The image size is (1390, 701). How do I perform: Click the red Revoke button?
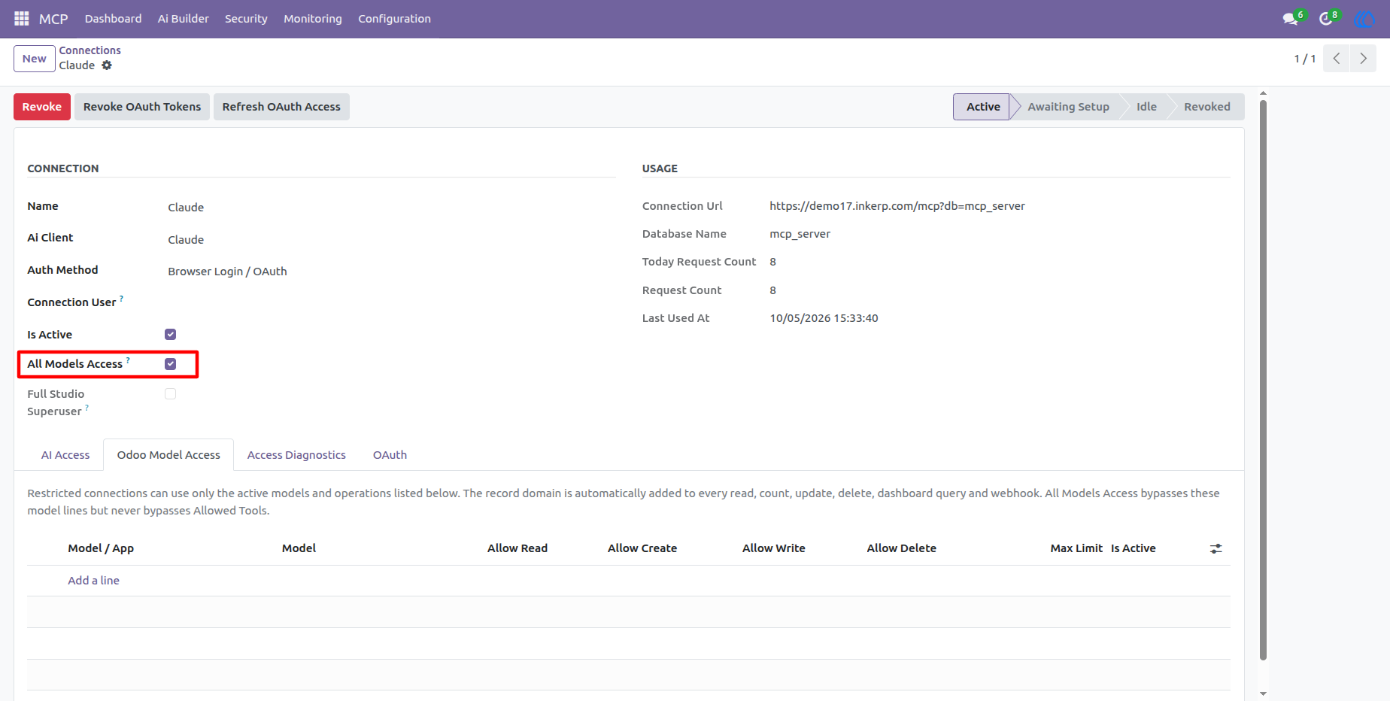(42, 107)
